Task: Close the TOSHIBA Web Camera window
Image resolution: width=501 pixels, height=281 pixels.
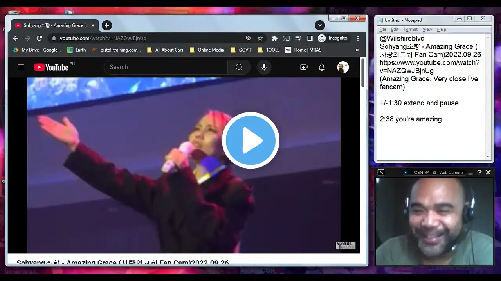Action: pos(488,172)
